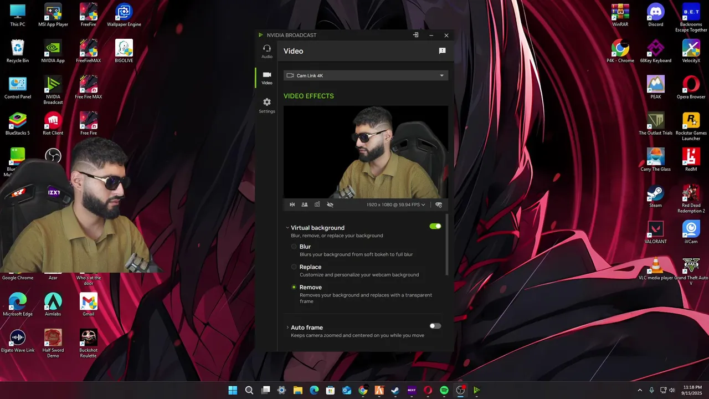Open Rockstar Games Launcher desktop icon
Image resolution: width=709 pixels, height=399 pixels.
[x=691, y=126]
